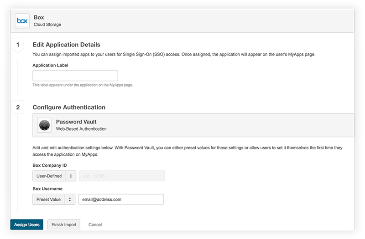This screenshot has width=365, height=239.
Task: Click the Web-Based Authentication subtitle
Action: (81, 129)
